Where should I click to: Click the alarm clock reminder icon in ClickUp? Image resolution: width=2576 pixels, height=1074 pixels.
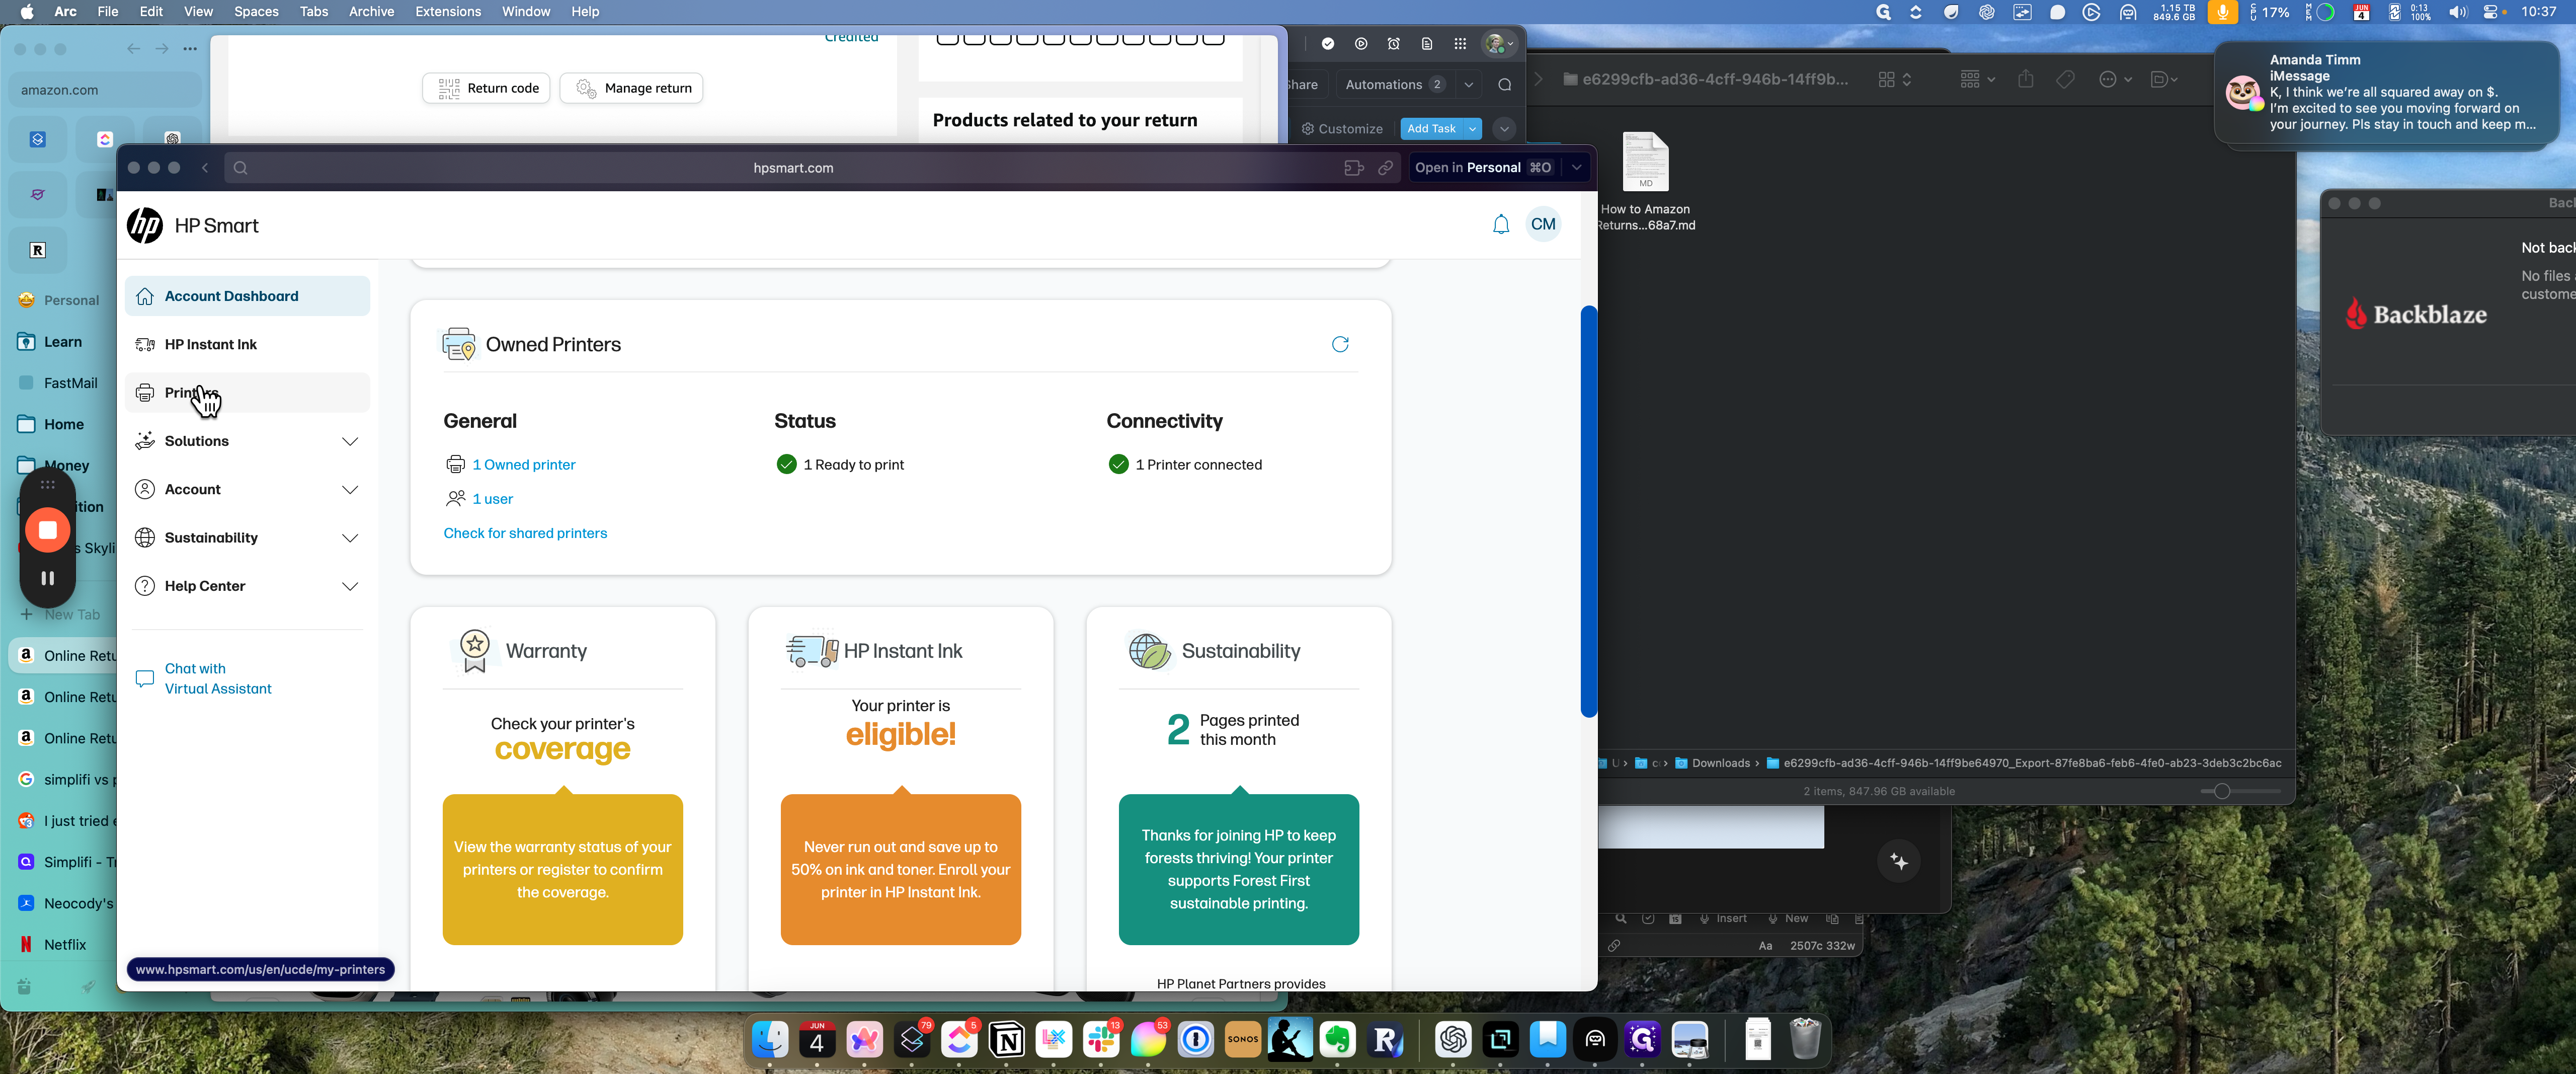click(x=1393, y=44)
